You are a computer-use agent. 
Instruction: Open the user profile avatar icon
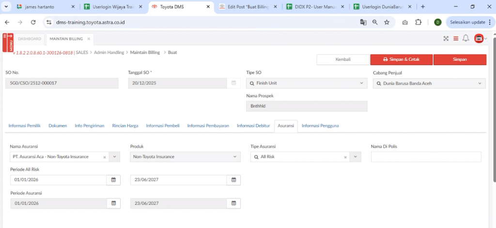click(x=479, y=39)
